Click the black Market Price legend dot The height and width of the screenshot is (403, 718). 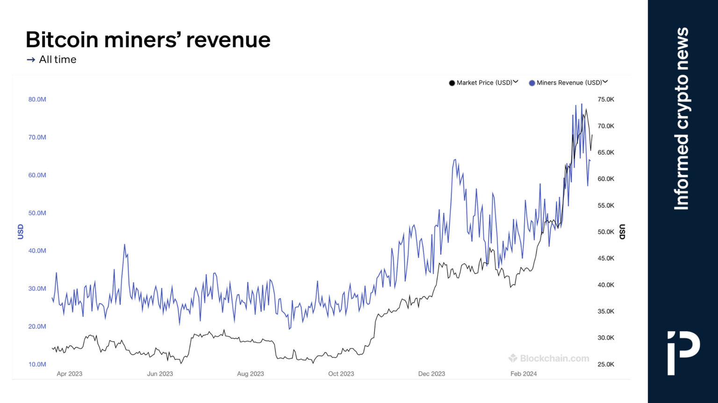[x=452, y=83]
